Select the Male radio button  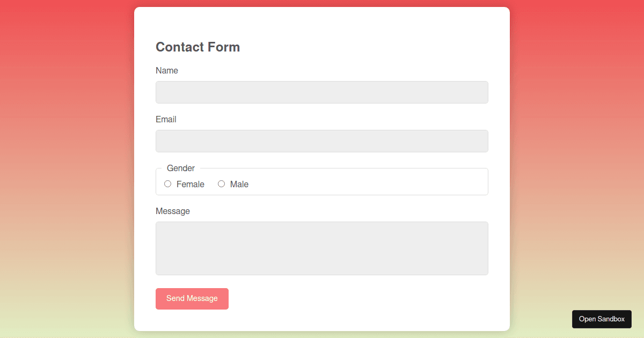[221, 184]
